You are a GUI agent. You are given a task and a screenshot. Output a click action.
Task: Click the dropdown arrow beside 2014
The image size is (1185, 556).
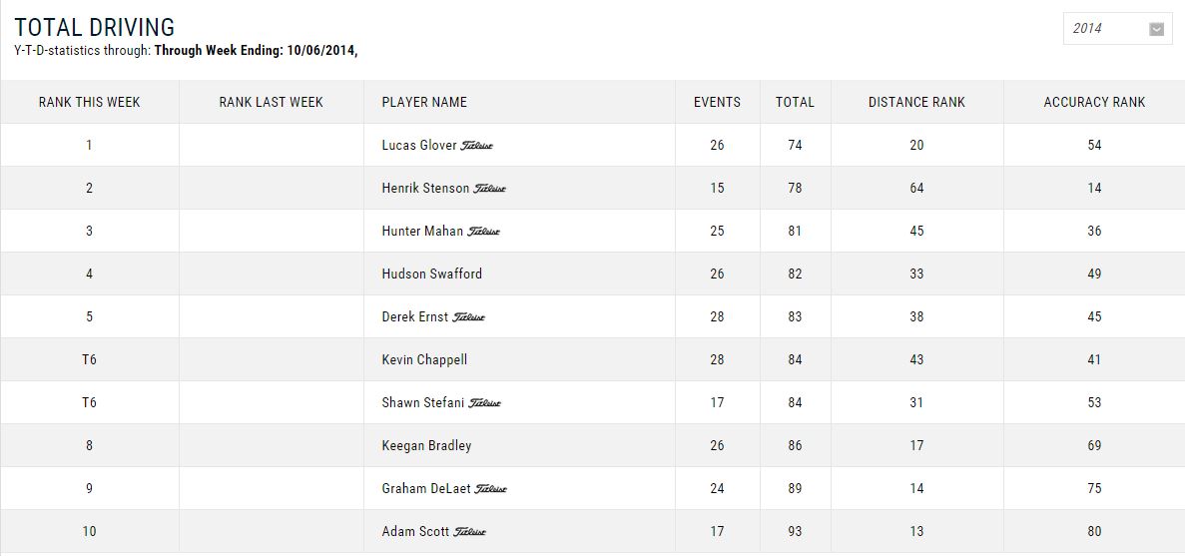1156,30
